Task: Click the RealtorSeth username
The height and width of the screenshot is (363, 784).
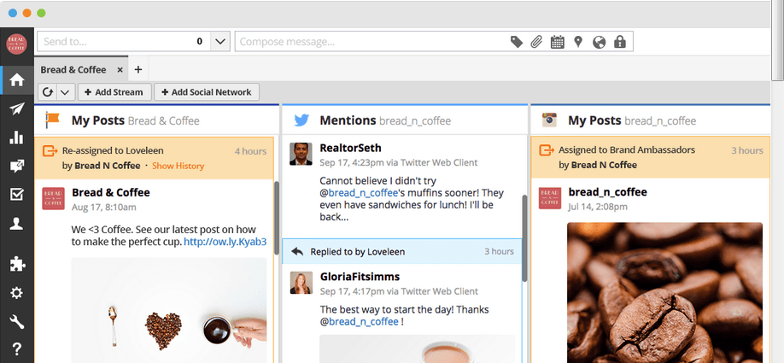Action: click(x=350, y=148)
